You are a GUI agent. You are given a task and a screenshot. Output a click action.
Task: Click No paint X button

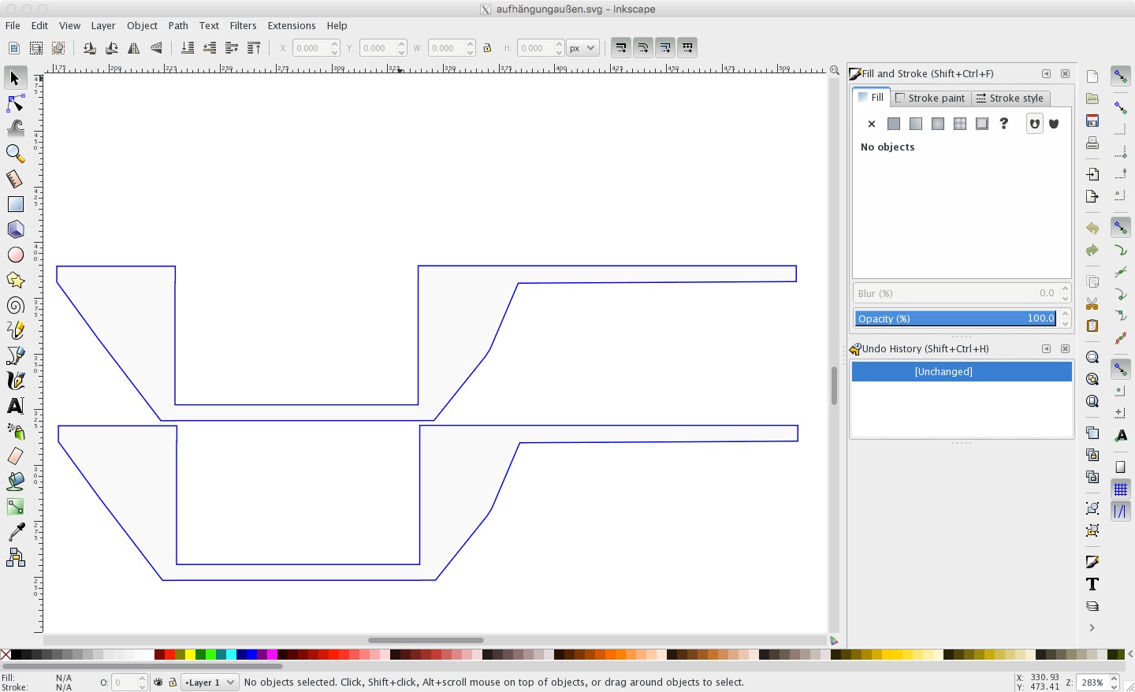[872, 124]
